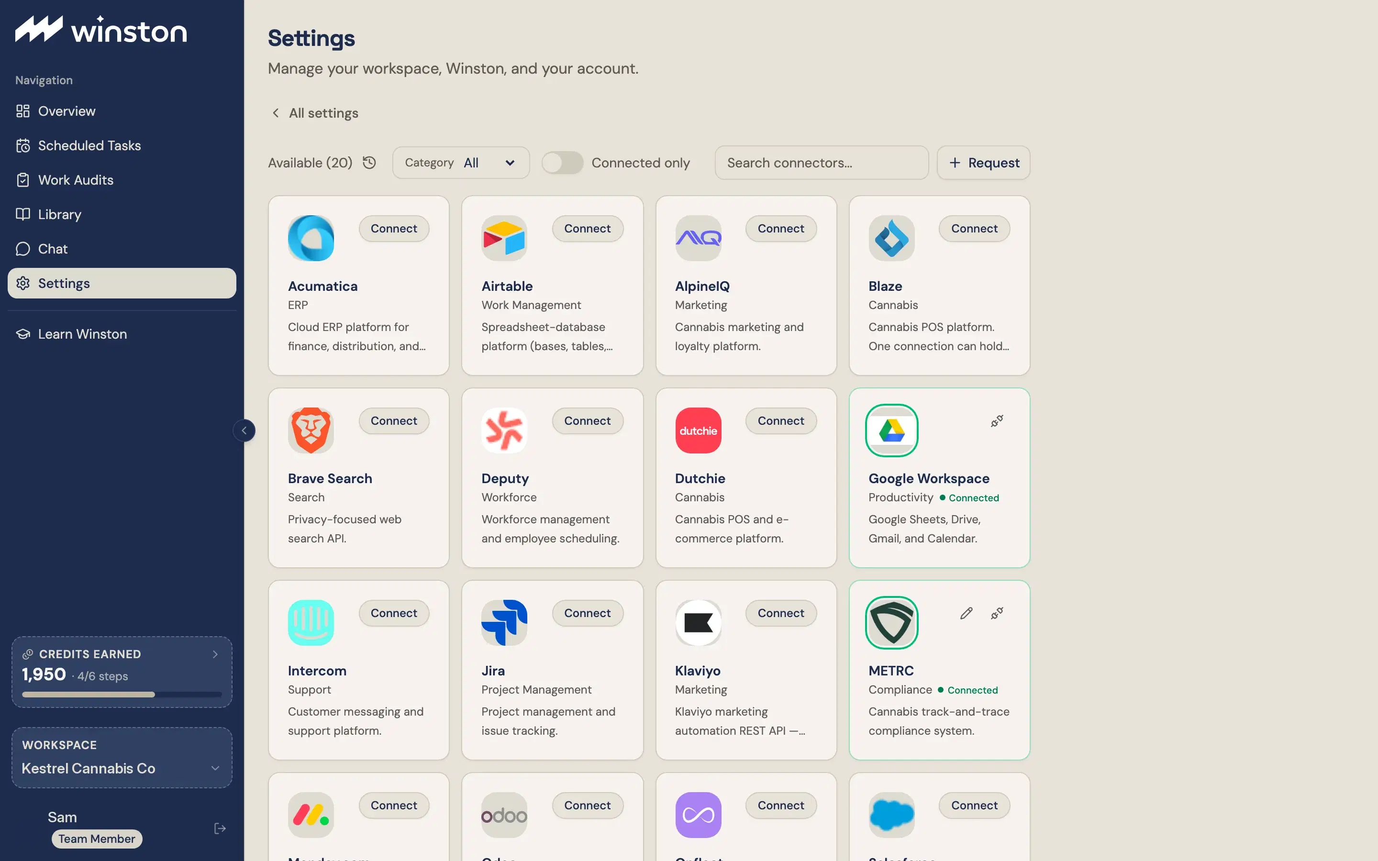Open Chat from the sidebar
This screenshot has width=1378, height=861.
tap(121, 249)
